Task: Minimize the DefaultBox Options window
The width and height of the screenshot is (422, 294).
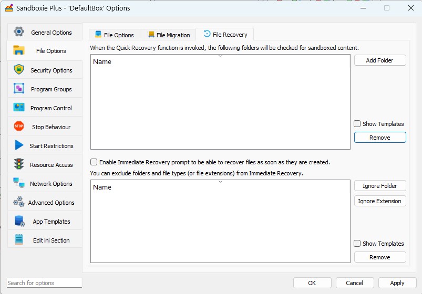Action: point(363,8)
